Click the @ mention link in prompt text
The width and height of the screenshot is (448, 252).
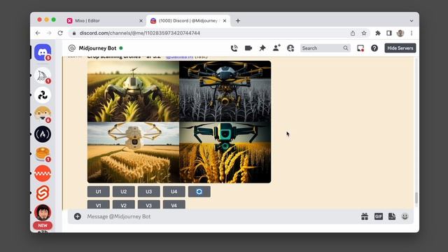179,57
